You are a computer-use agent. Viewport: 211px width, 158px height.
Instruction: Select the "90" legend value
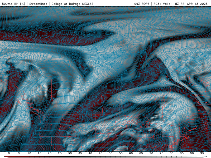[192, 153]
